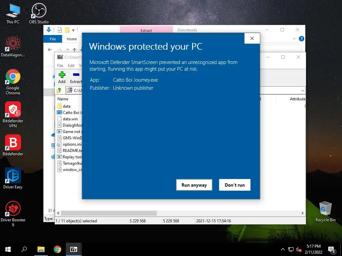This screenshot has height=256, width=342.
Task: Open Recycle Bin desktop icon
Action: point(325,212)
